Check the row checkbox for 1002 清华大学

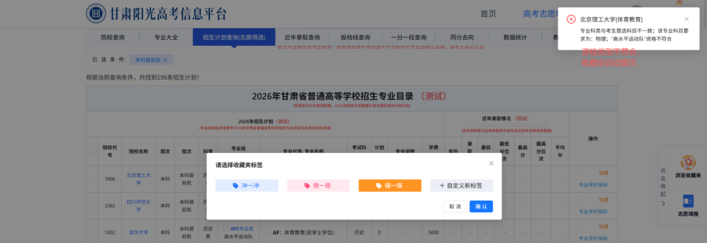click(92, 233)
